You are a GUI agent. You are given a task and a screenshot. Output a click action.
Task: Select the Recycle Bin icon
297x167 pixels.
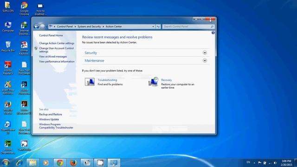pyautogui.click(x=8, y=46)
